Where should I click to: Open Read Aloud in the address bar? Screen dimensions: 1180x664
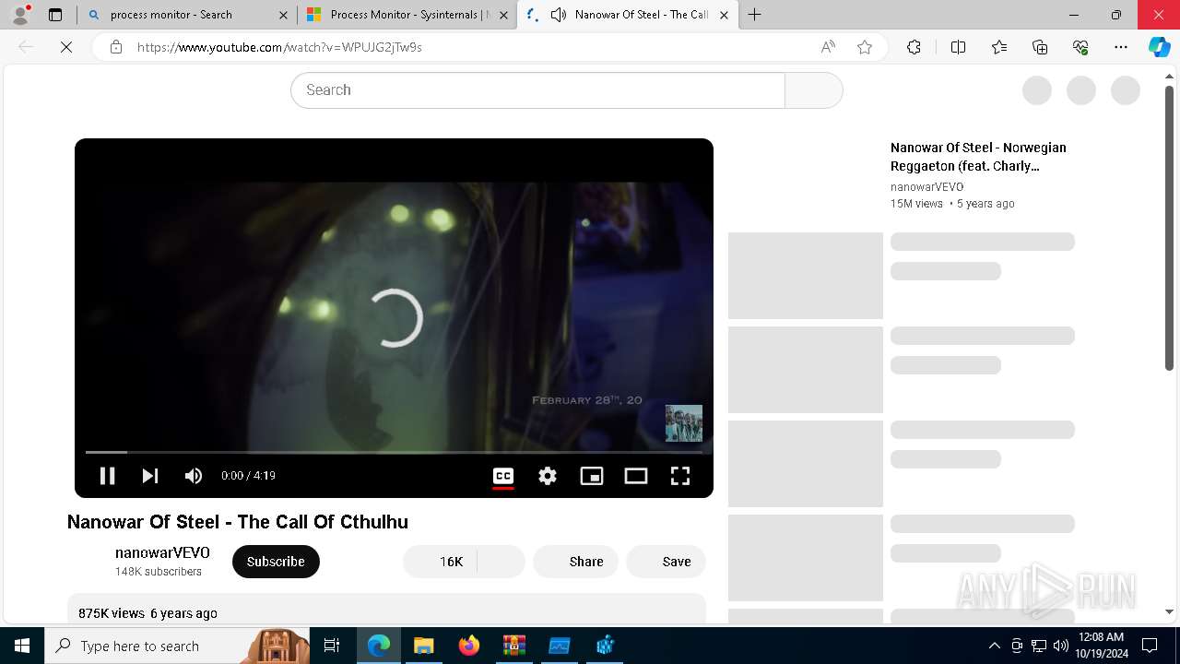pos(828,47)
